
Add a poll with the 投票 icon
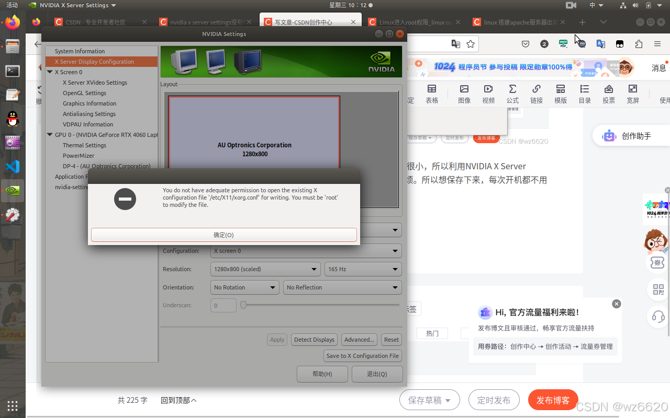pyautogui.click(x=609, y=94)
